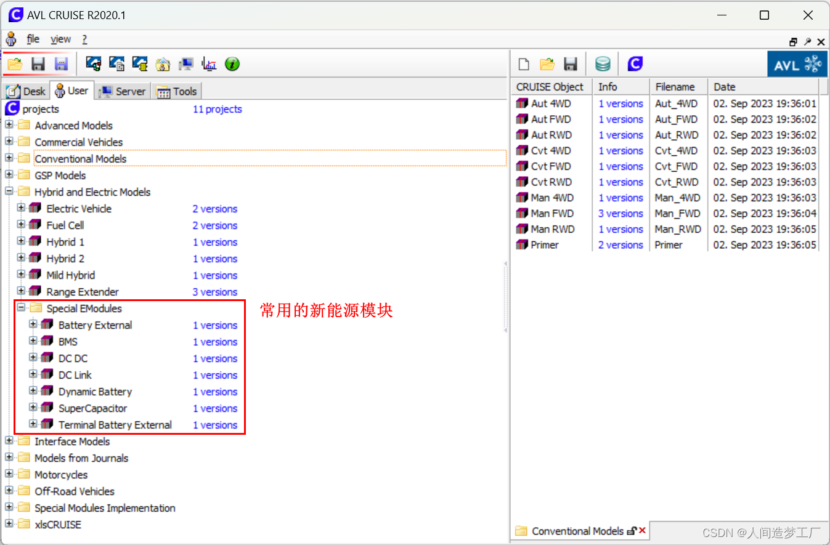Sort by the CRUISE Object column header
830x545 pixels.
(551, 87)
